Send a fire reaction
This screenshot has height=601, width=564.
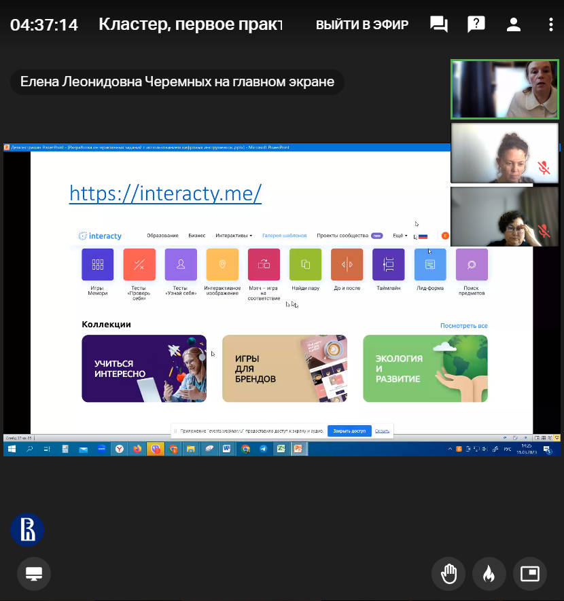[489, 575]
